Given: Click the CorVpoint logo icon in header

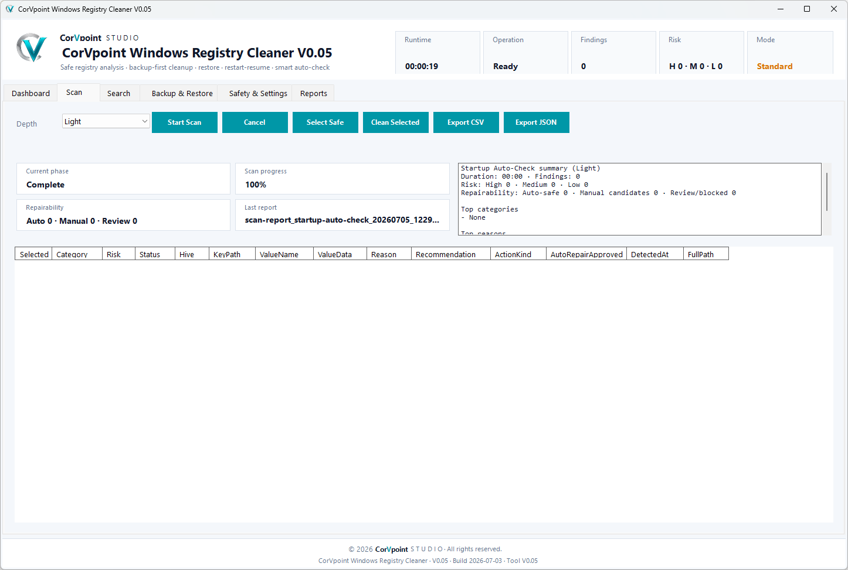Looking at the screenshot, I should [32, 47].
